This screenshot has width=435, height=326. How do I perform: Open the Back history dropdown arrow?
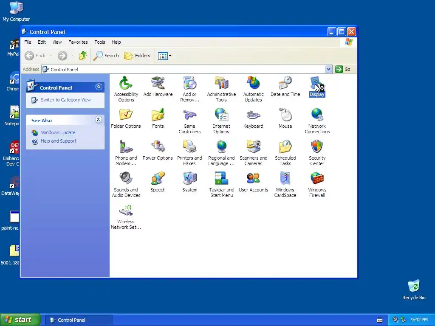click(x=51, y=56)
